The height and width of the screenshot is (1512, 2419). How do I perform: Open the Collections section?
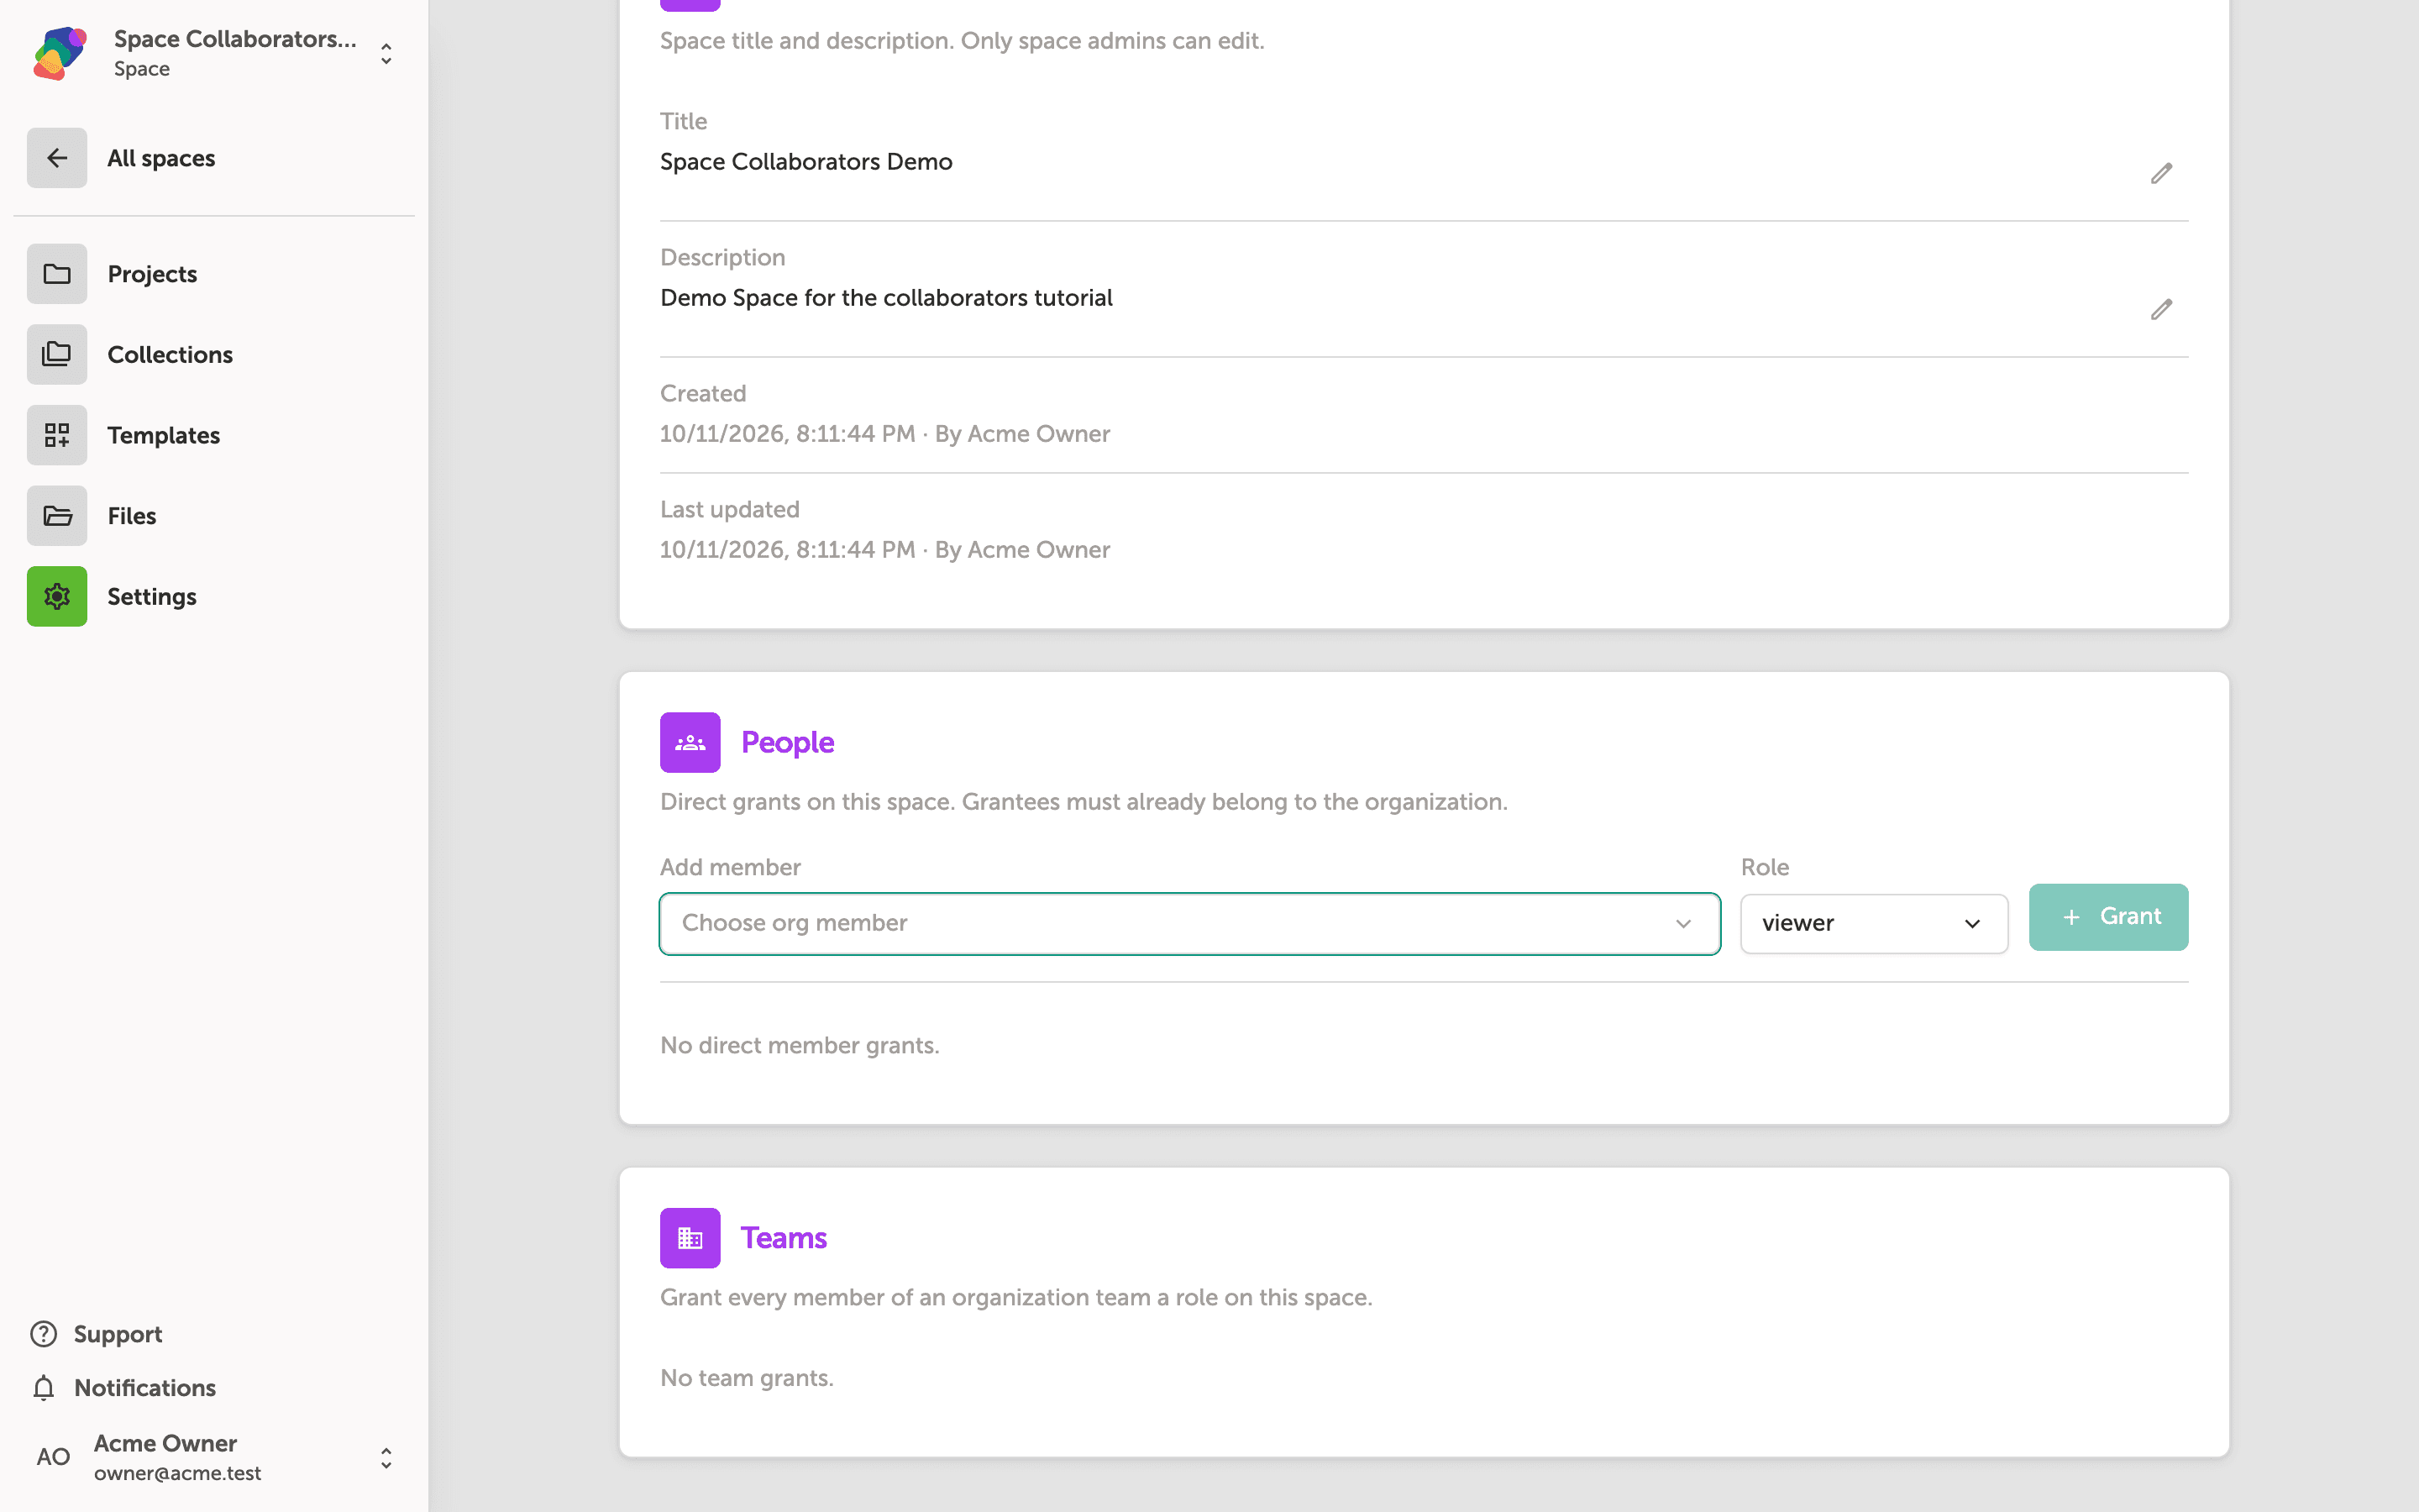170,354
